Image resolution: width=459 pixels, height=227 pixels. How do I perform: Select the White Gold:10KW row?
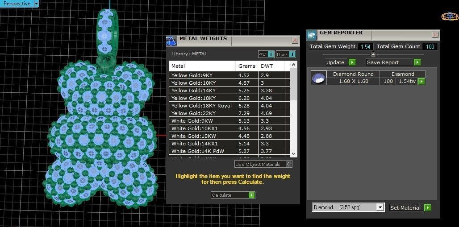tap(229, 136)
